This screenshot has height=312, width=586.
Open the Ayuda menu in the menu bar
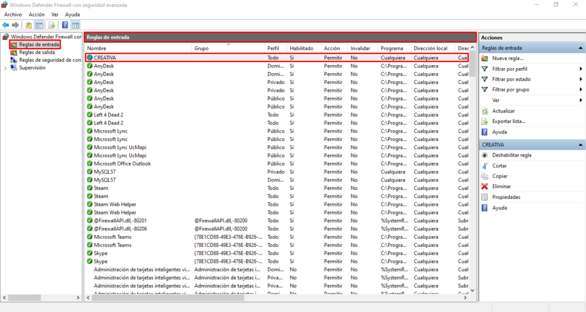coord(73,14)
